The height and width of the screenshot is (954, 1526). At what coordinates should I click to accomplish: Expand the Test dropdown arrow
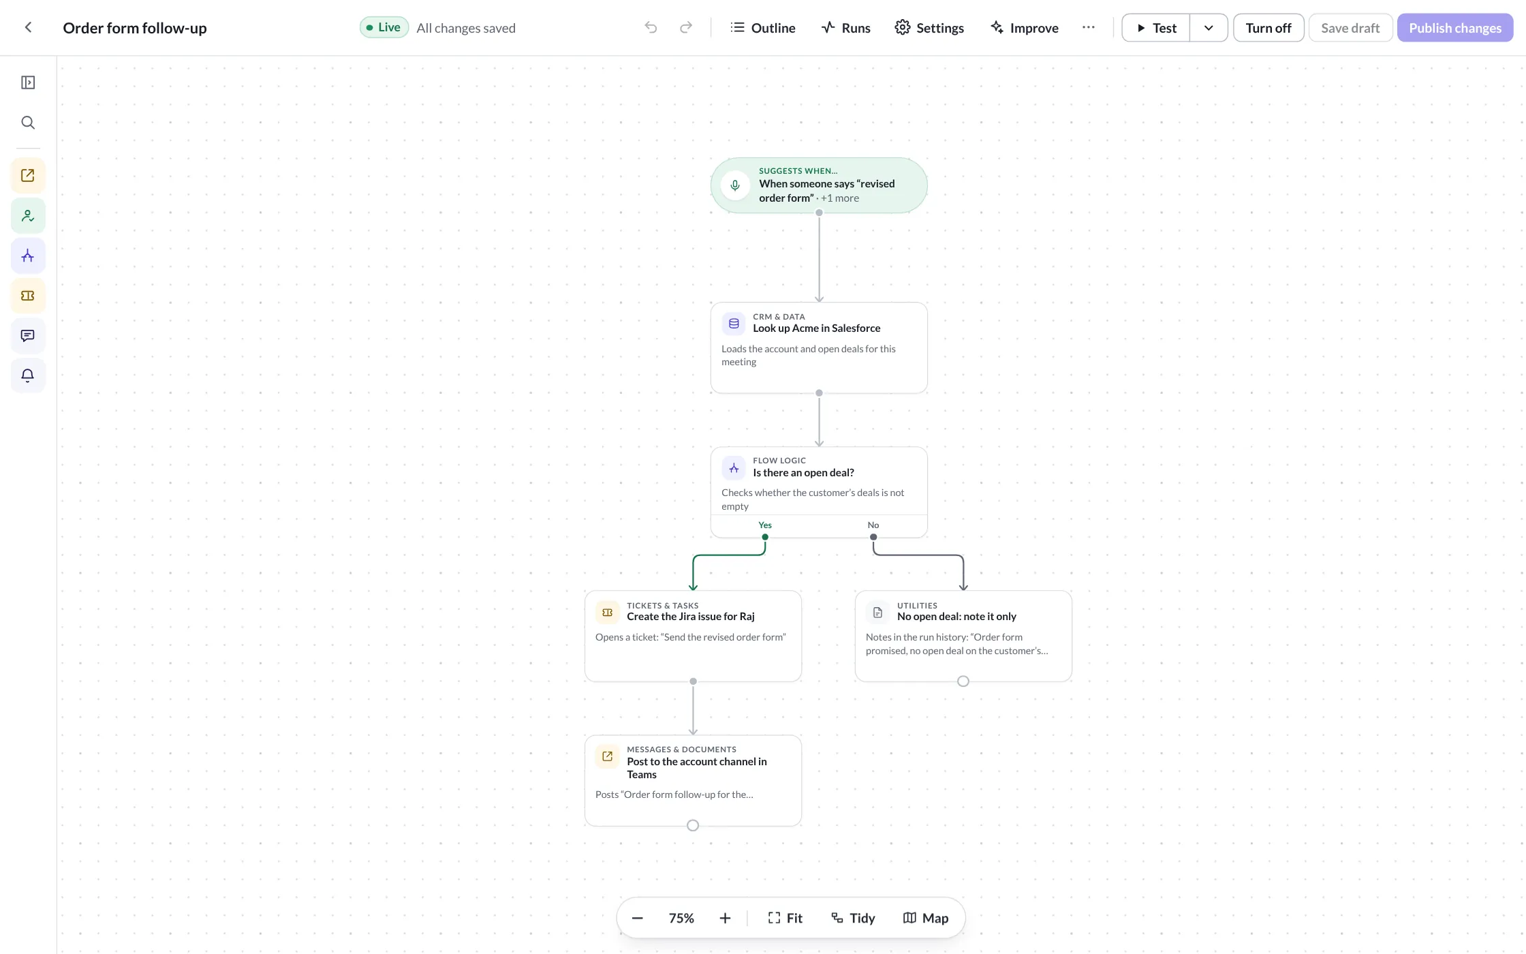(1209, 28)
